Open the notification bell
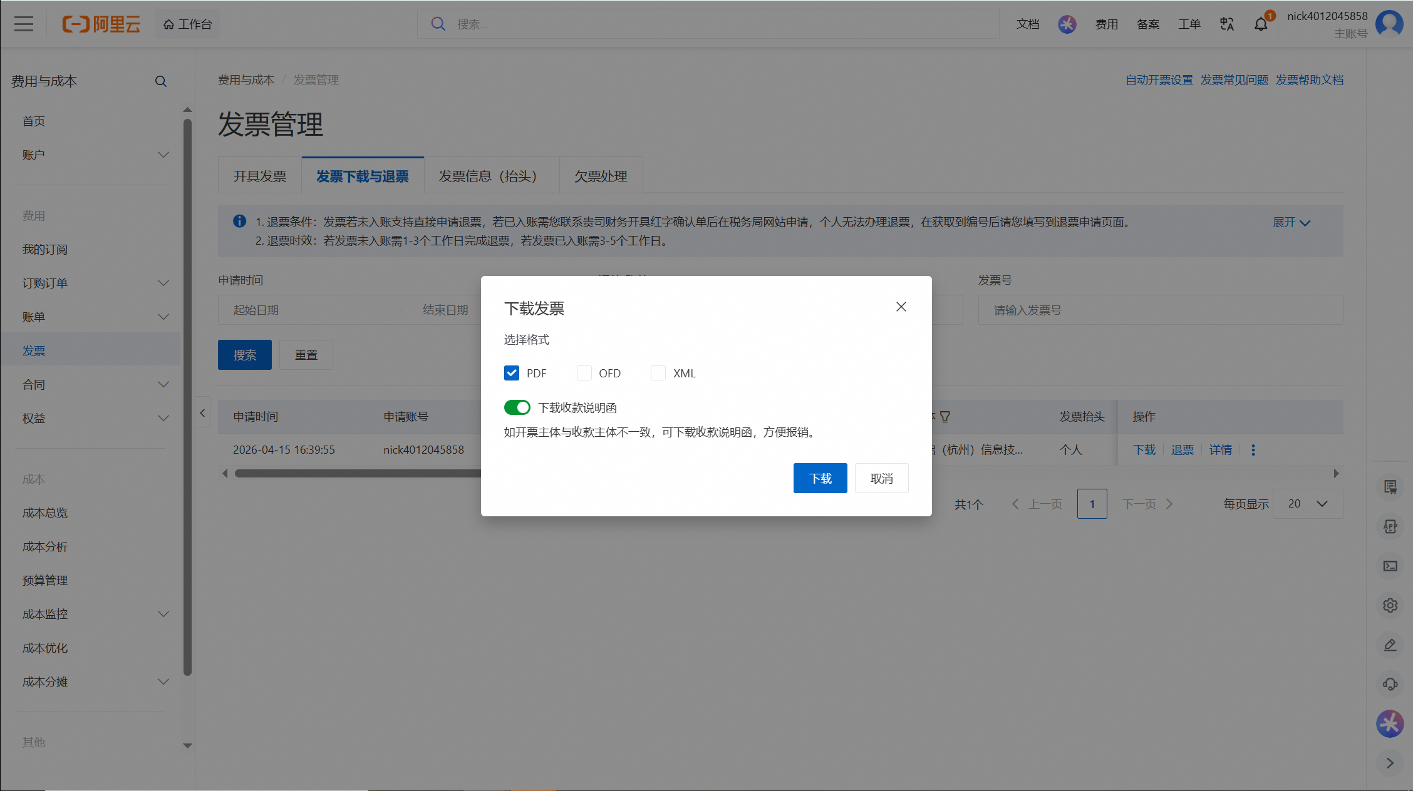Screen dimensions: 1413x791 pos(1261,24)
